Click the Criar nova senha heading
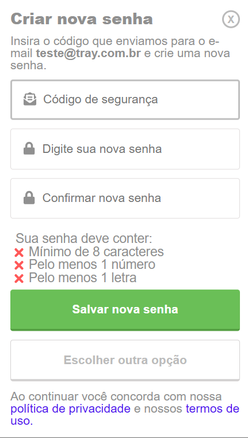The height and width of the screenshot is (438, 248). [82, 20]
